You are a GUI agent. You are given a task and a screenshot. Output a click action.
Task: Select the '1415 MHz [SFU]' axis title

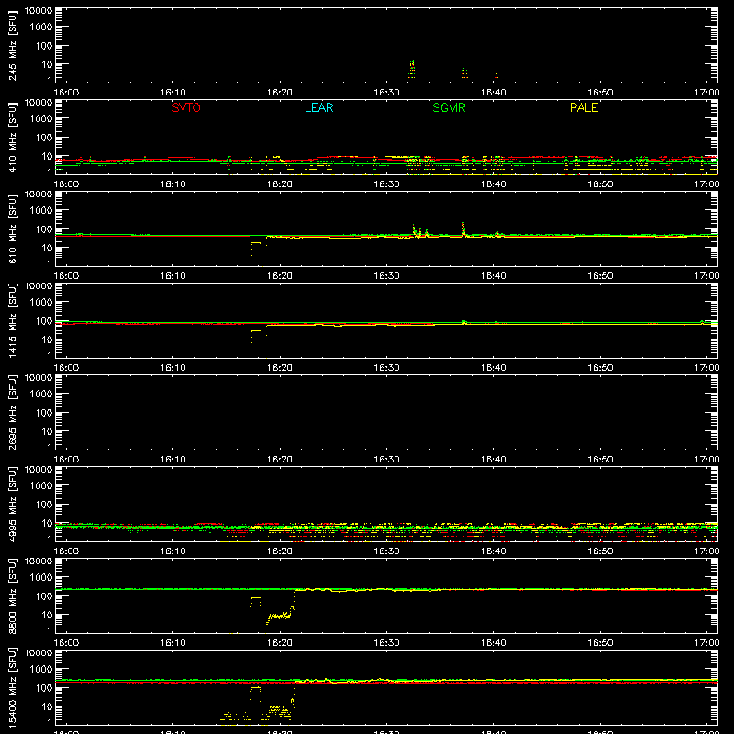point(13,320)
